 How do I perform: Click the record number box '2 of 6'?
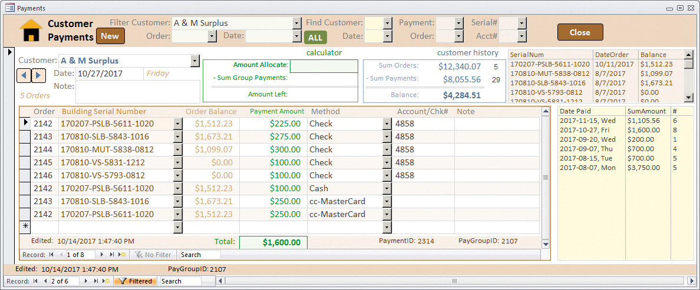click(x=64, y=281)
